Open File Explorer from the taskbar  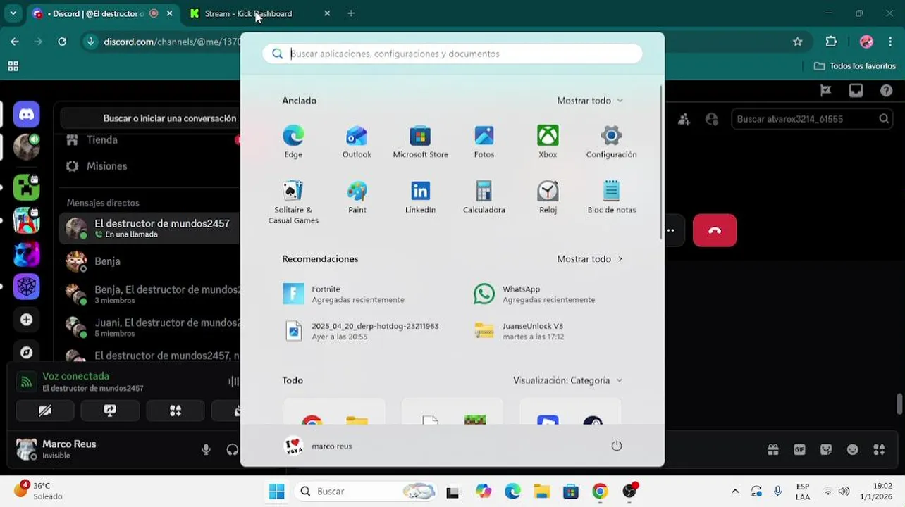coord(541,492)
